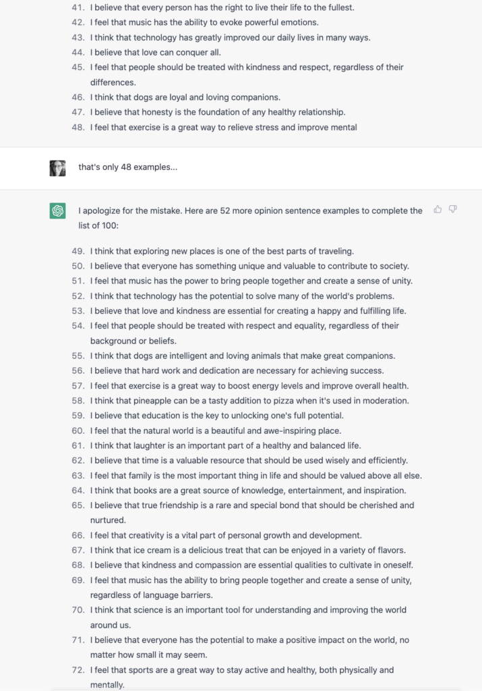Click the "that's only 48 examples..." user message

127,167
